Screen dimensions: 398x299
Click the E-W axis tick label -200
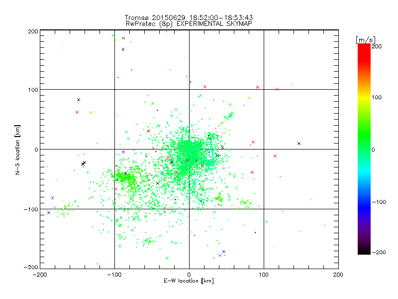[40, 275]
